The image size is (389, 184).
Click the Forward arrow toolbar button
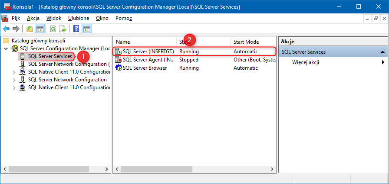pyautogui.click(x=16, y=29)
